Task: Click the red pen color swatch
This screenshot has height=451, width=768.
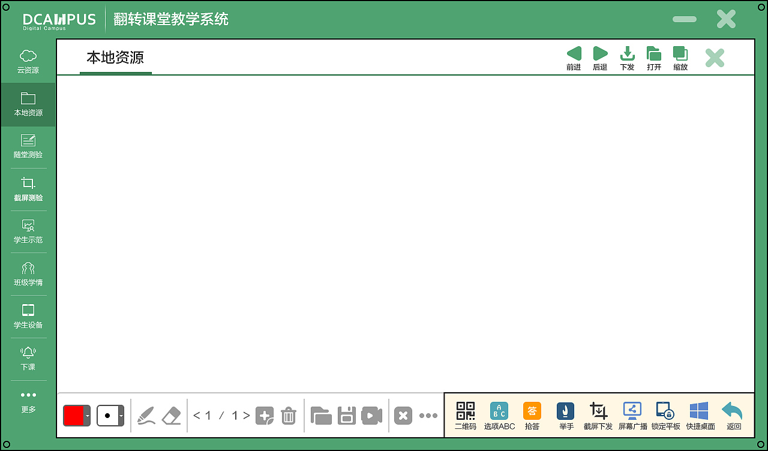Action: [74, 415]
